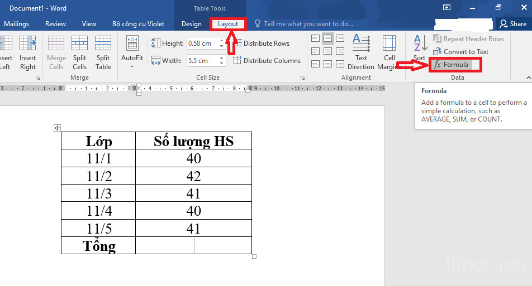Click the 11/5 class cell
532x286 pixels.
point(98,228)
